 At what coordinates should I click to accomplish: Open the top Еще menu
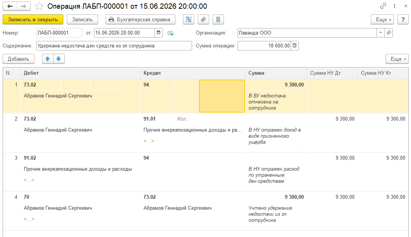(383, 19)
